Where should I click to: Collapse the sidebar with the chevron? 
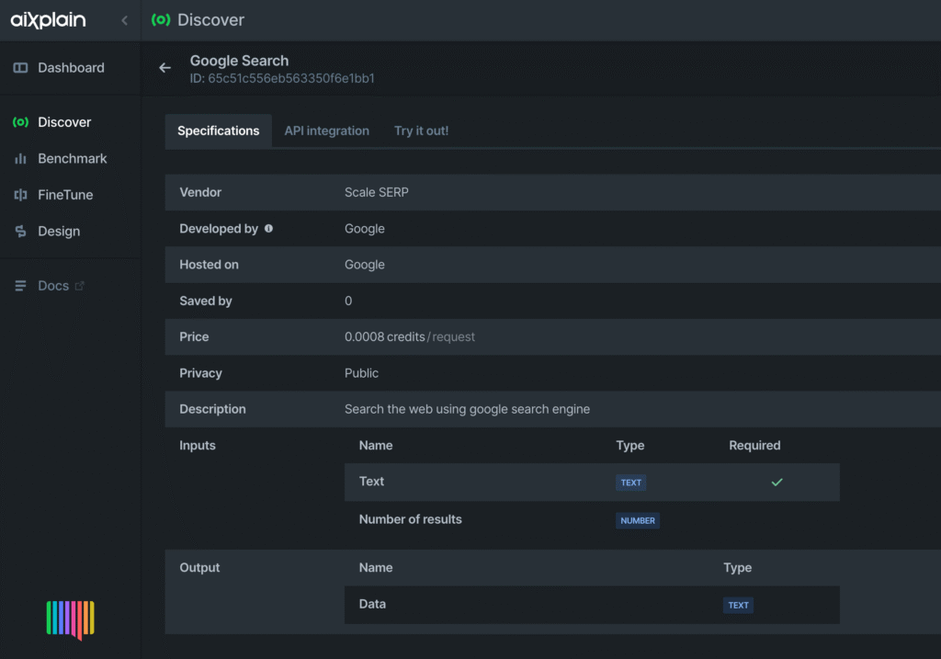click(x=124, y=20)
